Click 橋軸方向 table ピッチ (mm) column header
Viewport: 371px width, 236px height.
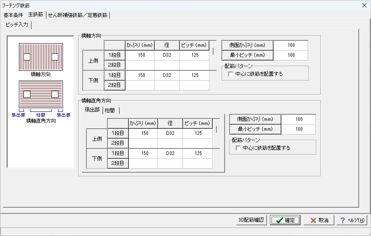pyautogui.click(x=195, y=45)
